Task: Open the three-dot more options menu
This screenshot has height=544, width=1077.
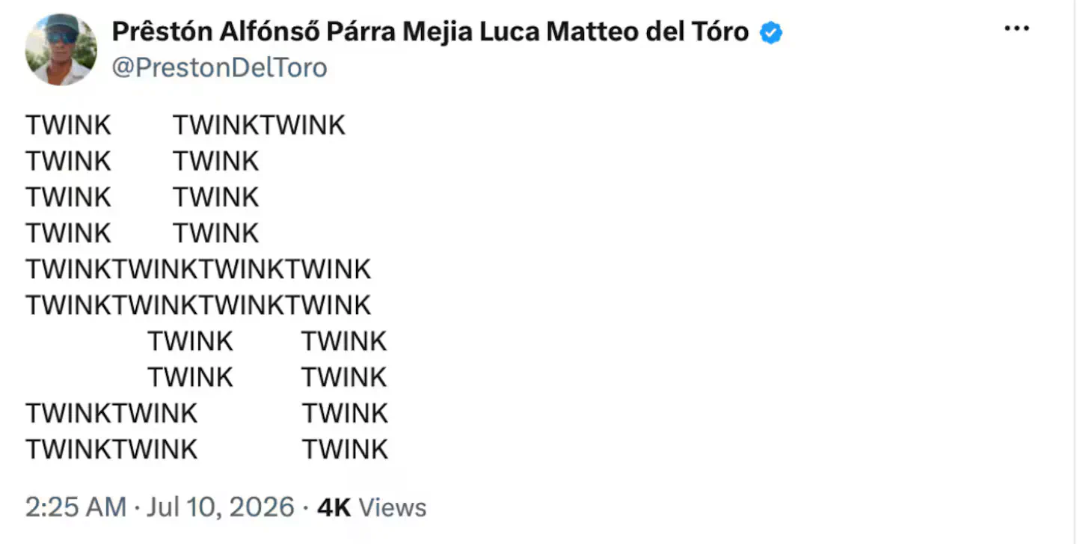Action: pos(1016,29)
